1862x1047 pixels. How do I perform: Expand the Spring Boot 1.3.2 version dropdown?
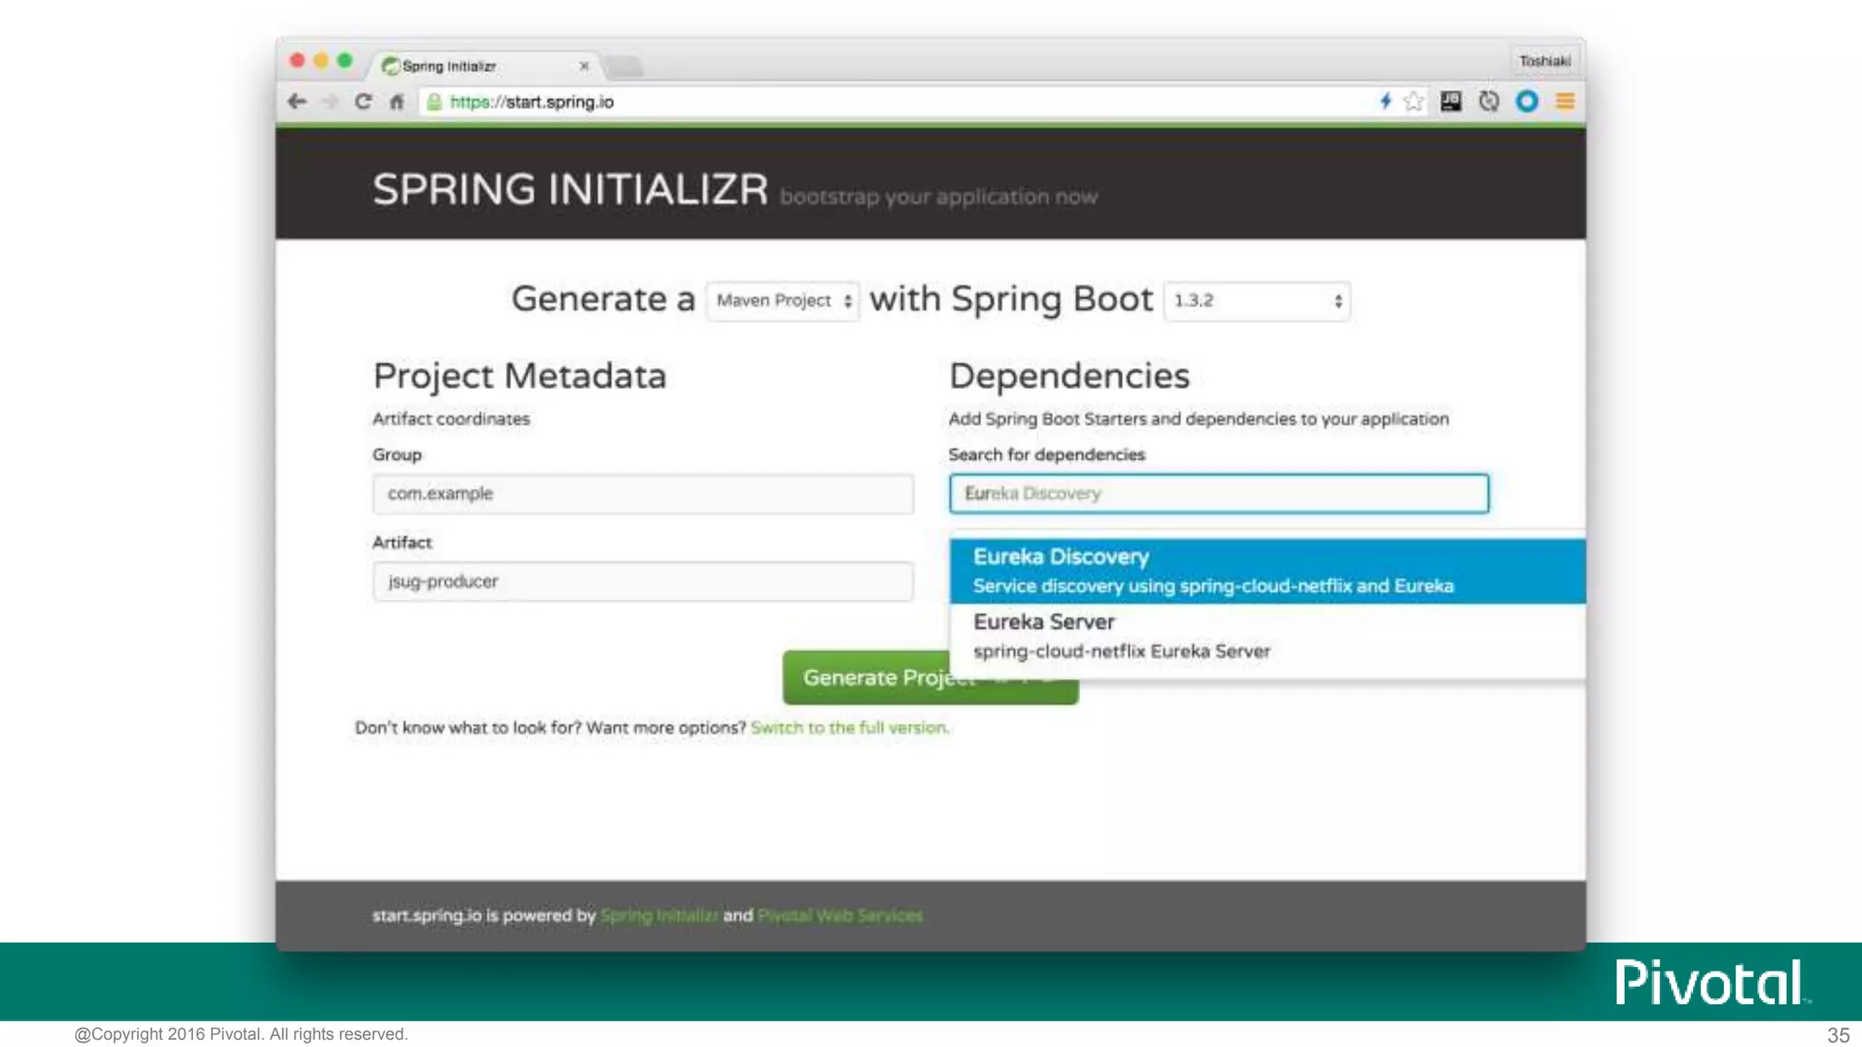tap(1256, 301)
